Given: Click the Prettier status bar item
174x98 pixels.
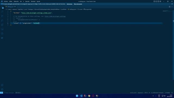Looking at the screenshot, I should pyautogui.click(x=167, y=93).
